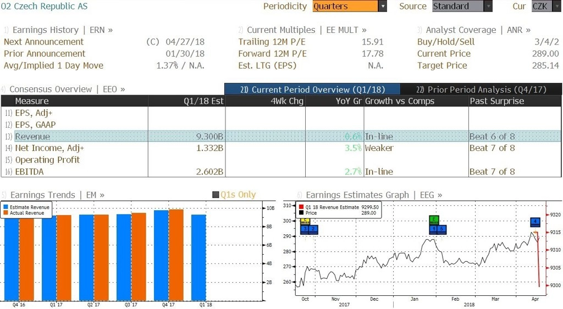
Task: Click the Q3 17 estimate revenue blue bar
Action: [x=124, y=257]
